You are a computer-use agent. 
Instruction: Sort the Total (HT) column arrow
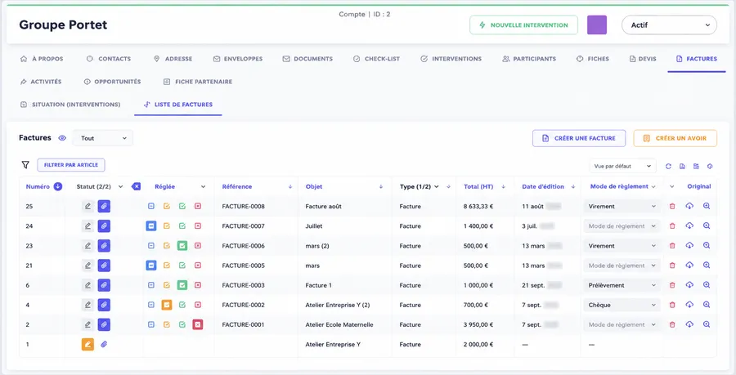(503, 186)
